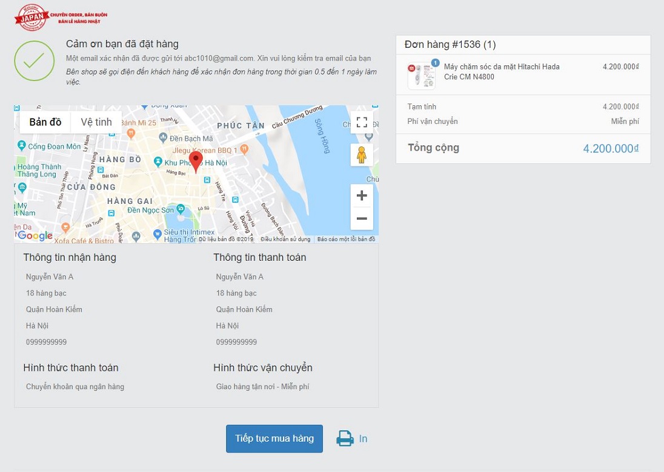664x472 pixels.
Task: Switch map to Vệ tinh satellite view
Action: click(96, 122)
